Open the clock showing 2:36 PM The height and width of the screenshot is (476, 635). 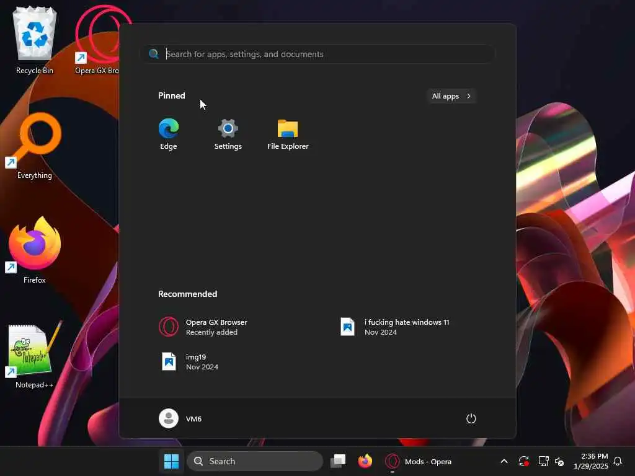[590, 461]
